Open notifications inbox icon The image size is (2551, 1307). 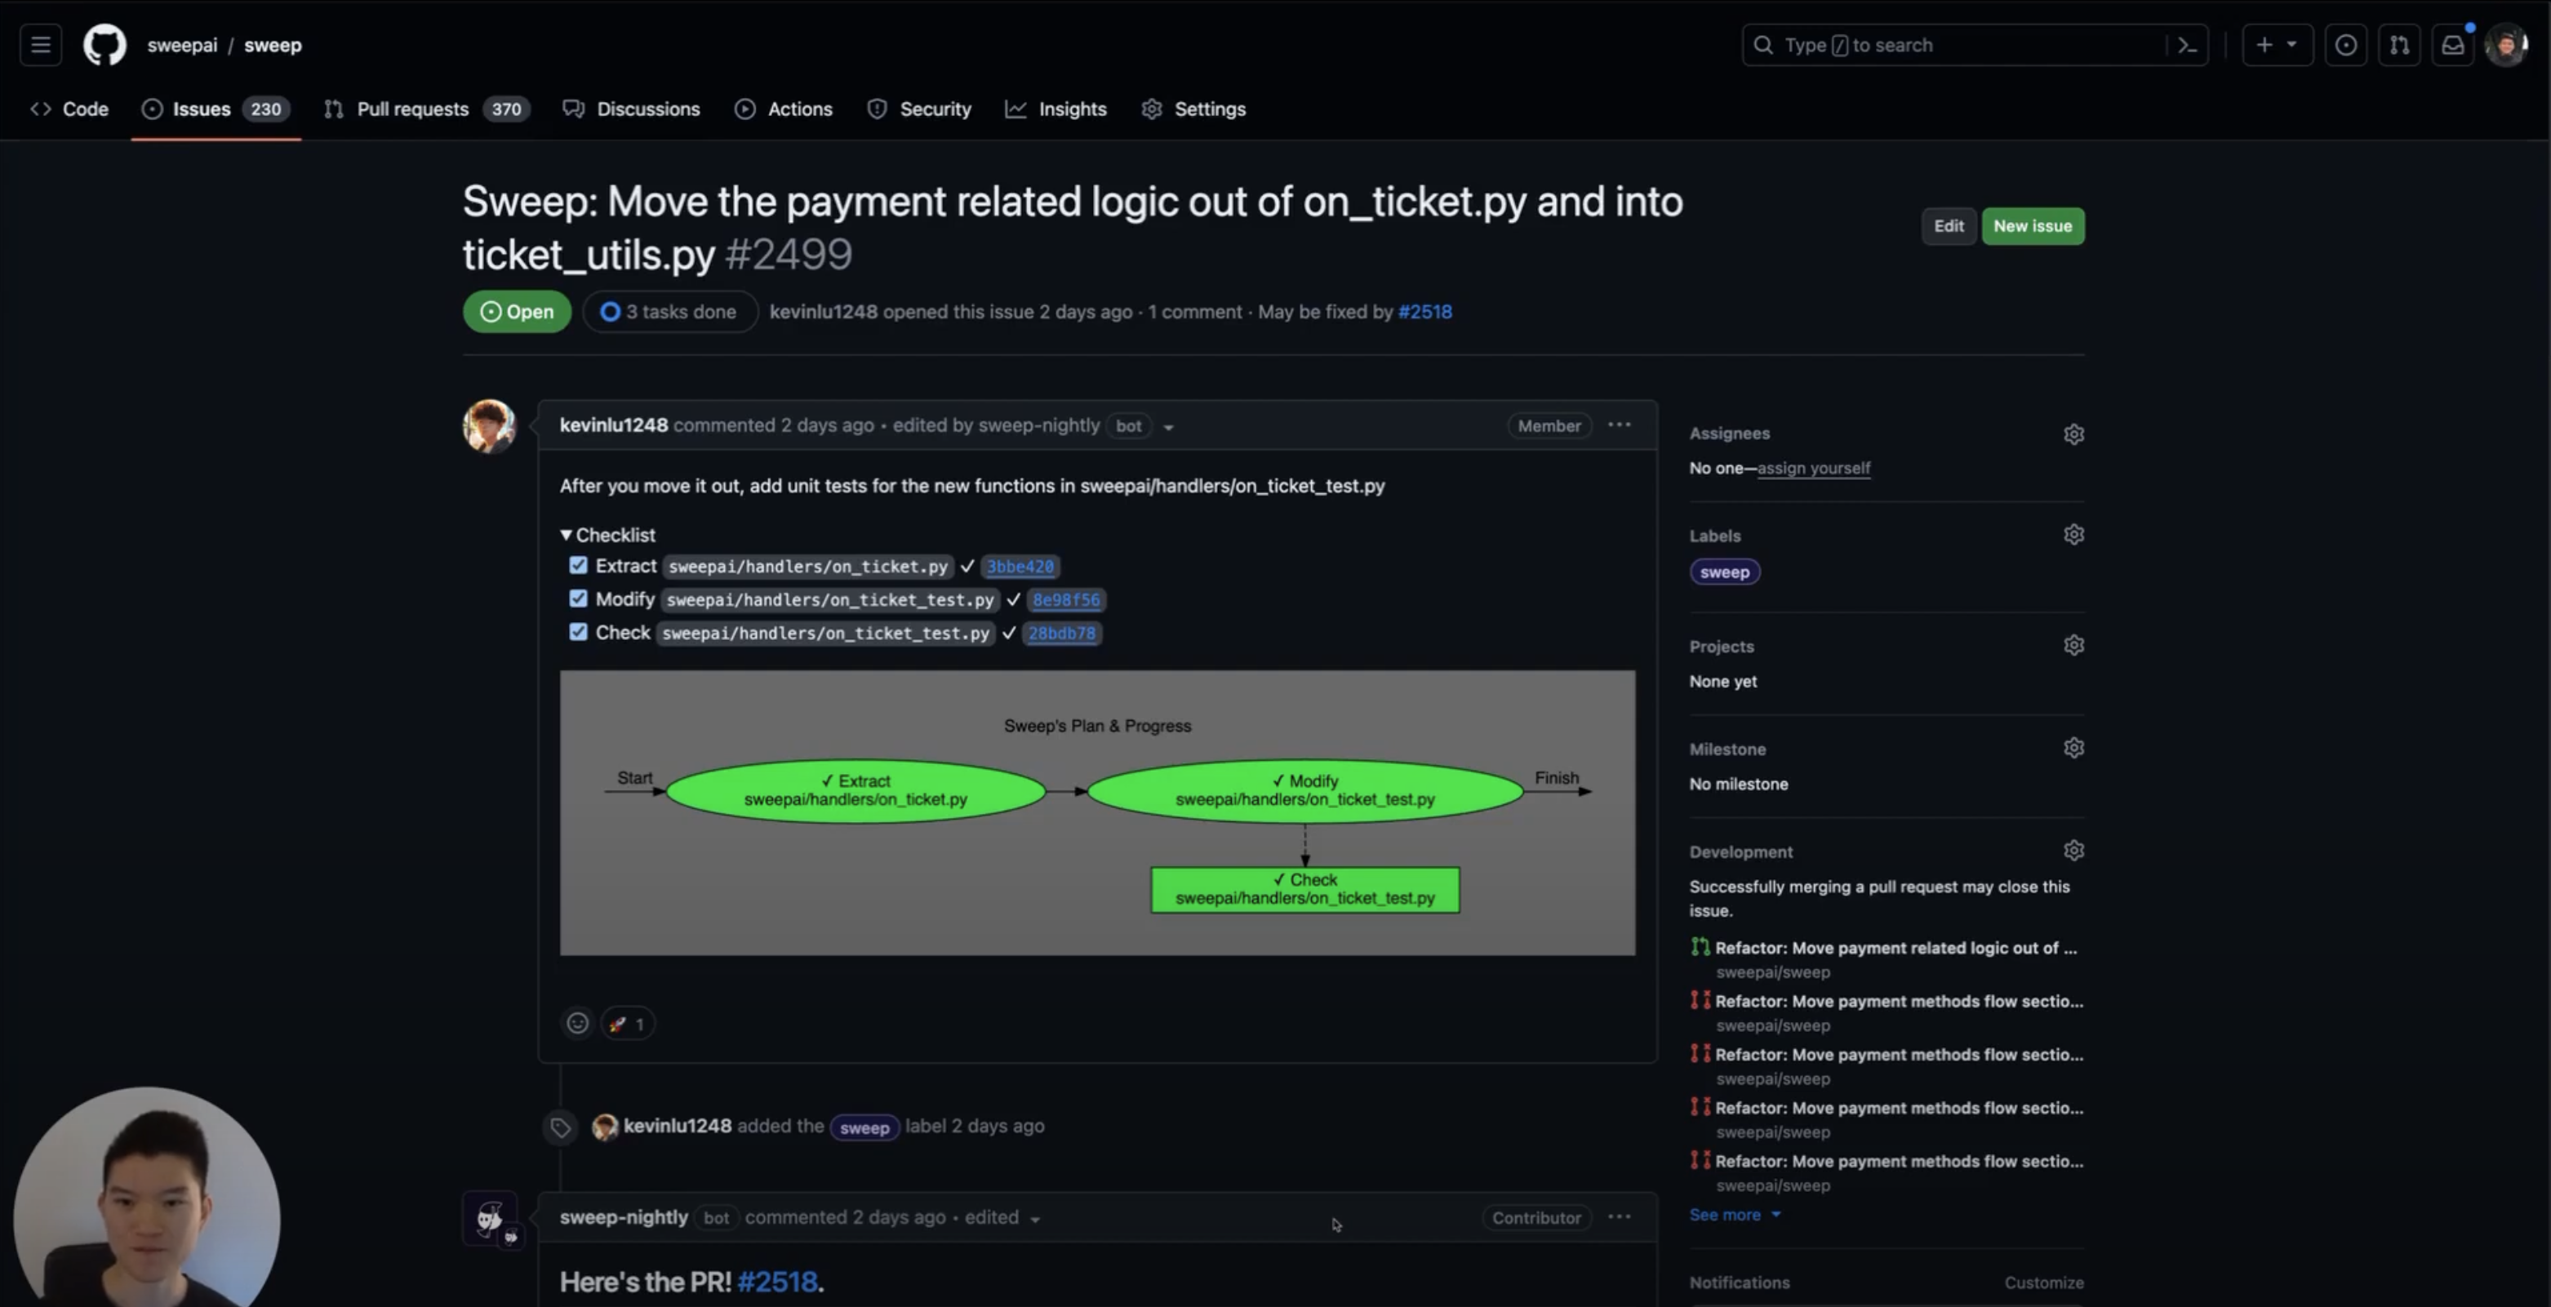(2452, 45)
